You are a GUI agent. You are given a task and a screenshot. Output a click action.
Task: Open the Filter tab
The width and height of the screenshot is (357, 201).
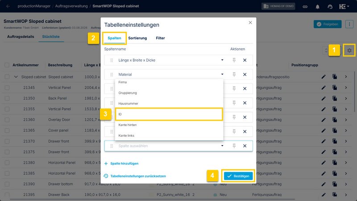pos(160,38)
